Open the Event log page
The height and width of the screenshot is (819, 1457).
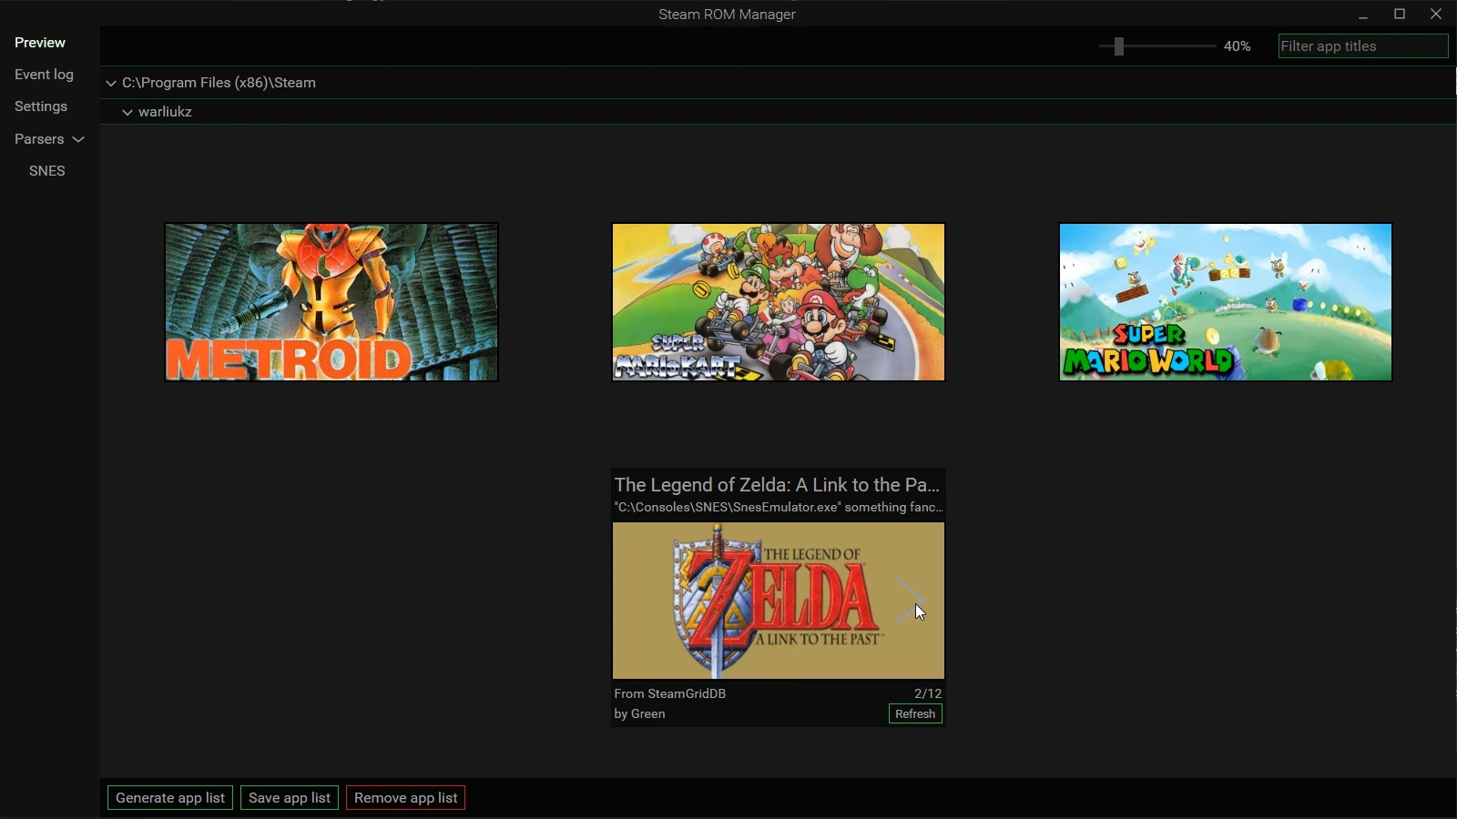click(x=44, y=75)
